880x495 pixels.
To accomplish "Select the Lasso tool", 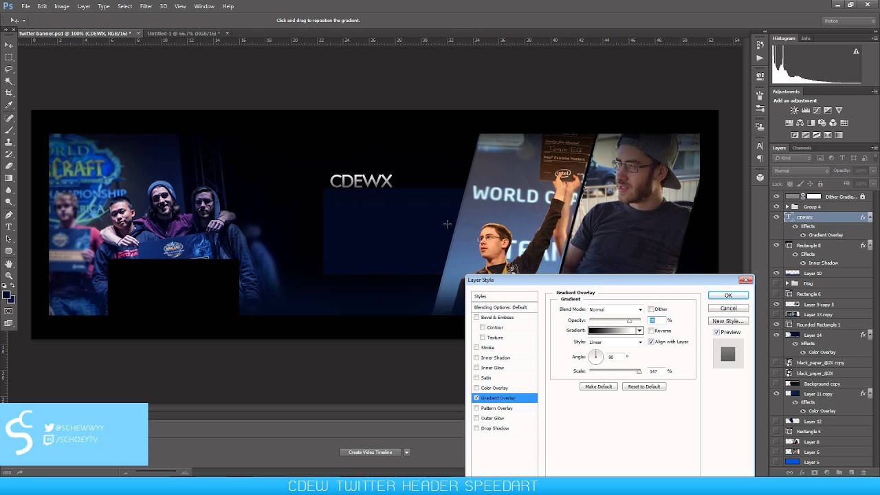I will (x=9, y=69).
